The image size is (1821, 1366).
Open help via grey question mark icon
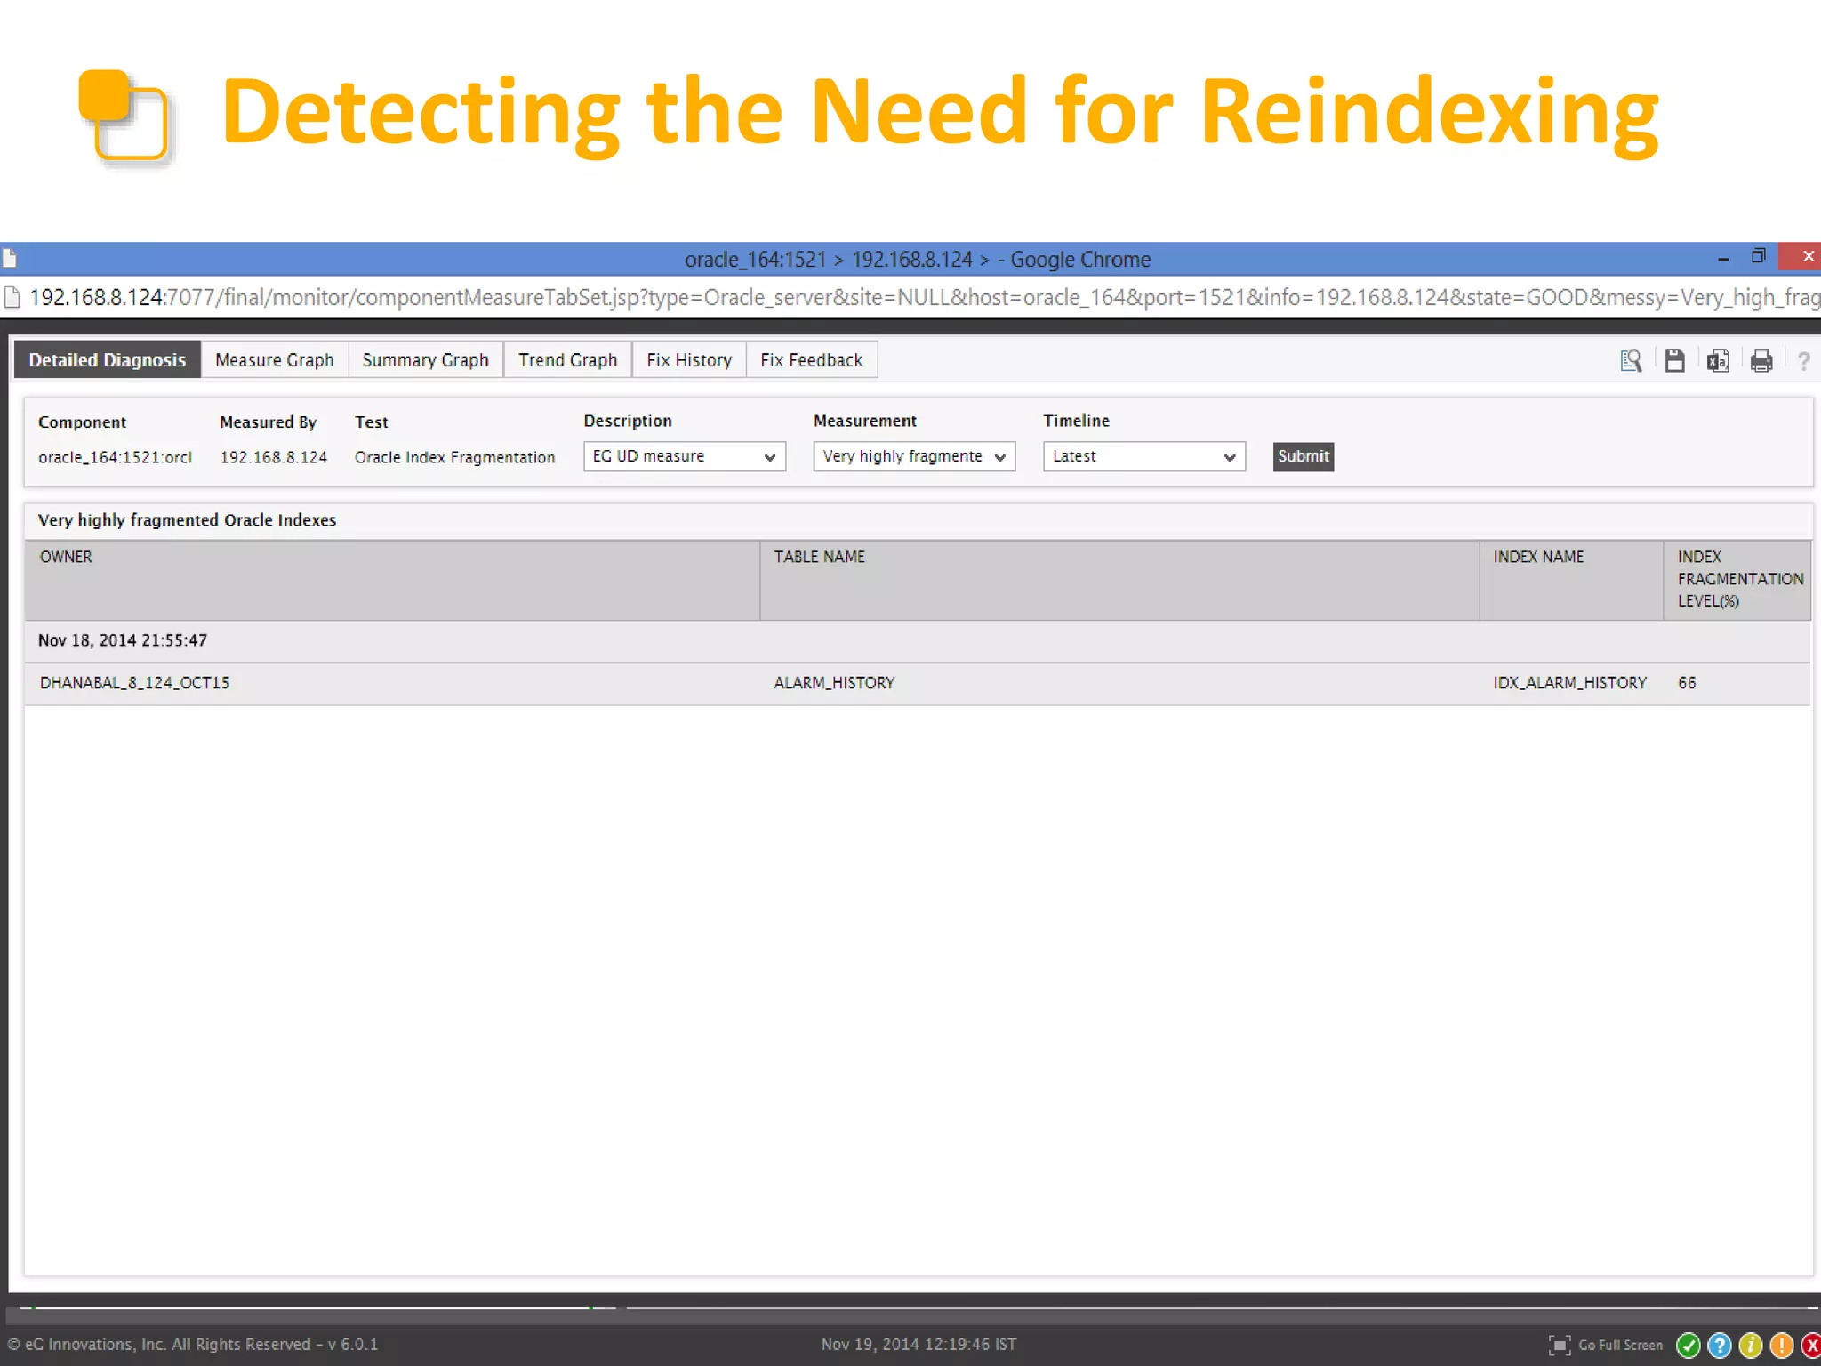(x=1803, y=361)
